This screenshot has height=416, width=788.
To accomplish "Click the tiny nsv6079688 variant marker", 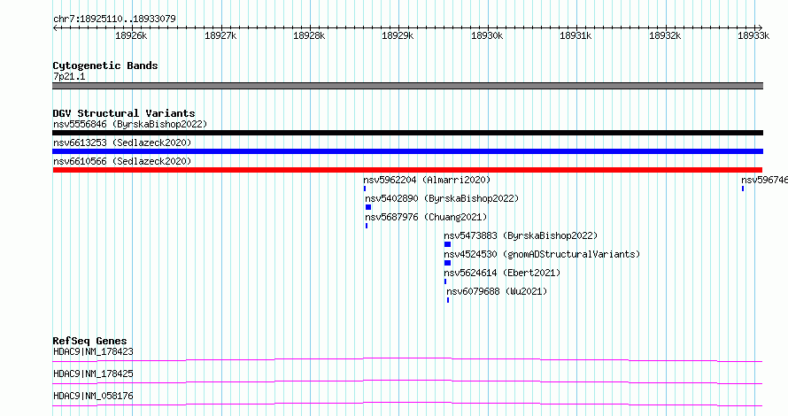I will coord(448,300).
